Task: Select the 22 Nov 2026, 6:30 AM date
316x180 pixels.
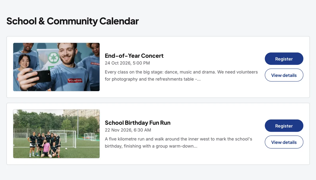Action: point(128,130)
